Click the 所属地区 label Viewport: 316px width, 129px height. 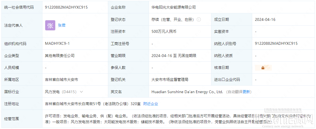12,80
